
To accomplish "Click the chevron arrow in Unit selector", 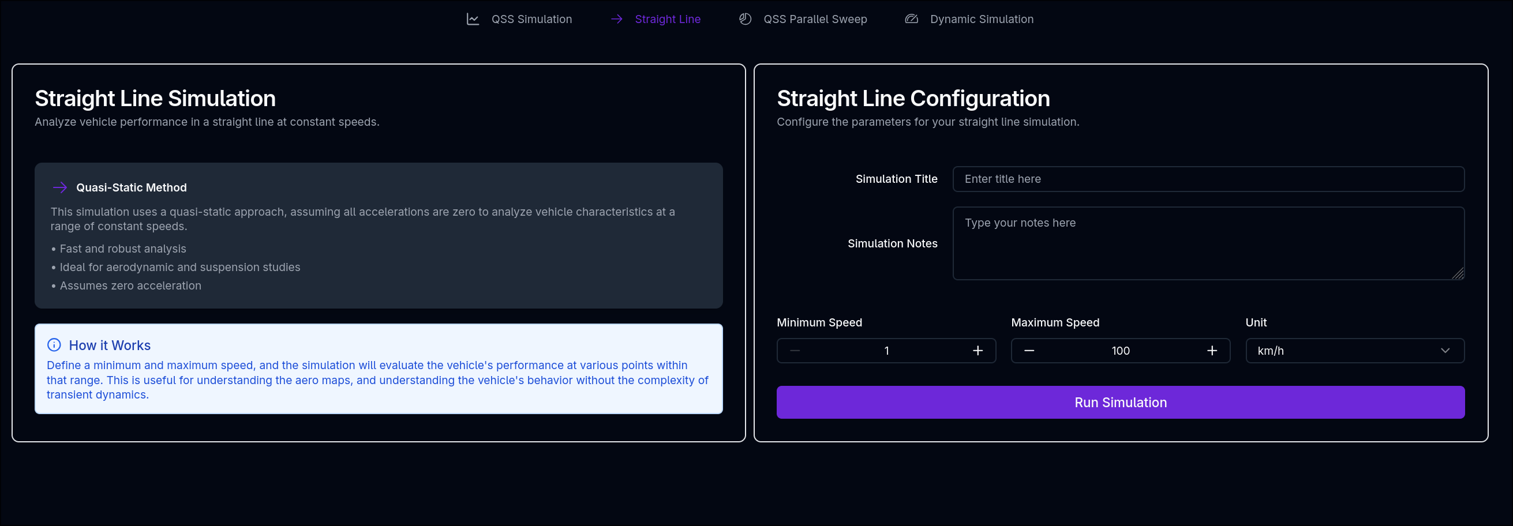I will 1445,351.
